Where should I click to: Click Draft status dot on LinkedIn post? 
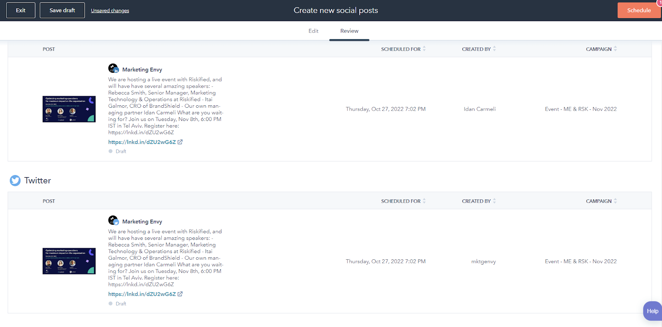coord(110,151)
